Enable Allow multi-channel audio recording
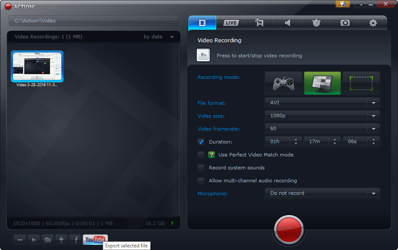The height and width of the screenshot is (250, 398). tap(201, 181)
